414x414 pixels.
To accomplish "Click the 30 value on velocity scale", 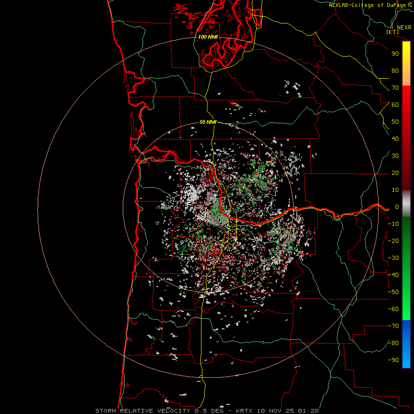I will coord(395,156).
